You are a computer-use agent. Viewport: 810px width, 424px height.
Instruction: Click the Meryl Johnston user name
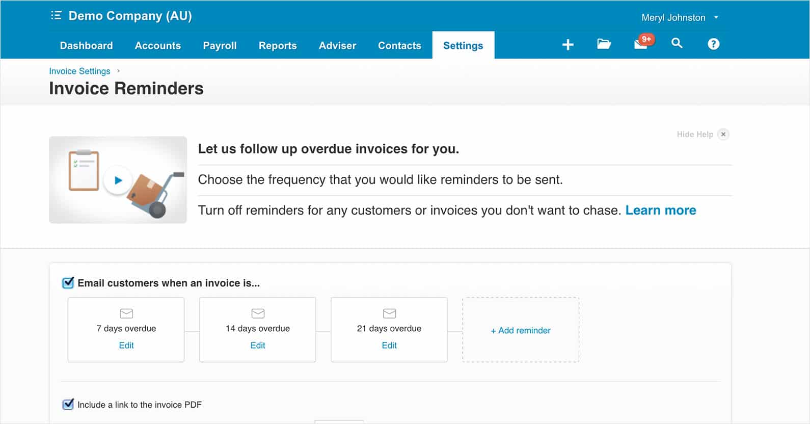[x=673, y=18]
